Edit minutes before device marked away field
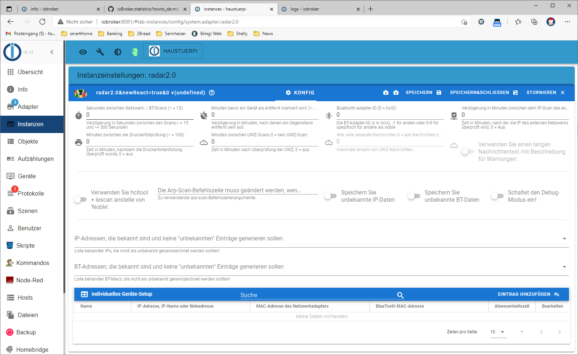This screenshot has height=355, width=578. pos(265,115)
